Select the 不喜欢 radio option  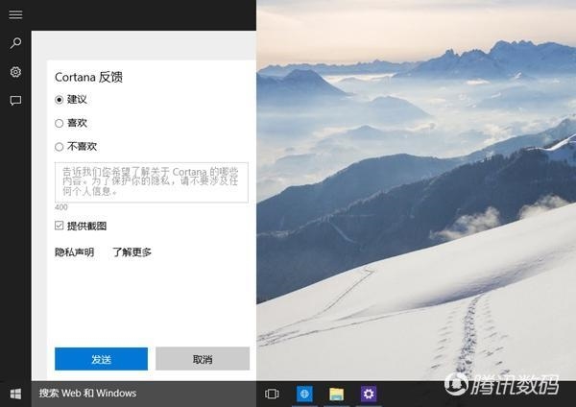pyautogui.click(x=59, y=147)
